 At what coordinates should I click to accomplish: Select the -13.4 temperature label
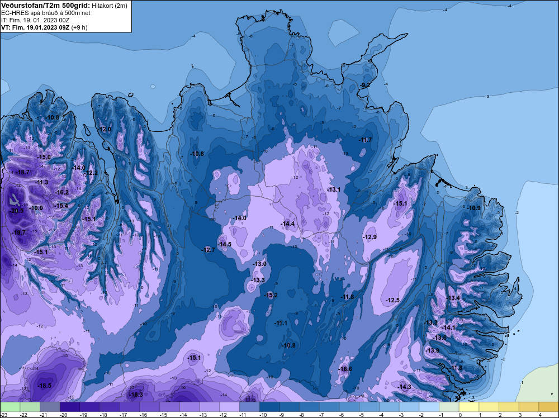click(x=453, y=298)
